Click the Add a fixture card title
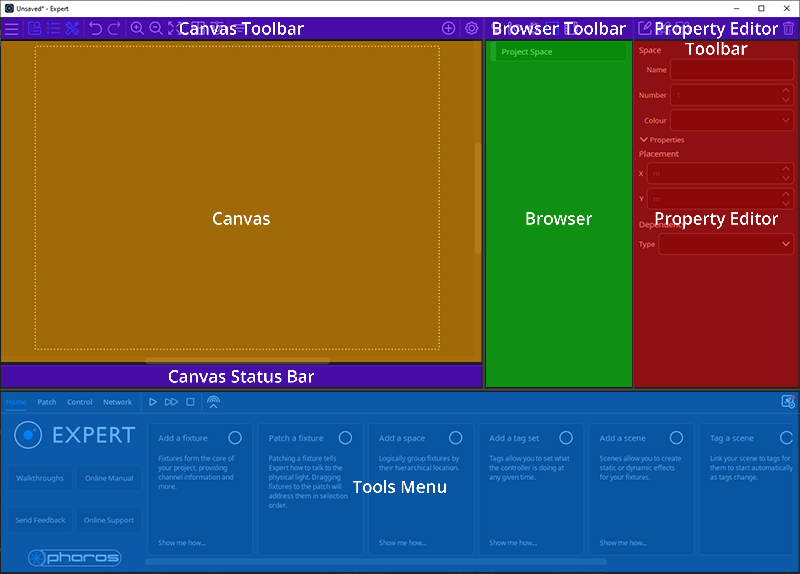 tap(183, 438)
